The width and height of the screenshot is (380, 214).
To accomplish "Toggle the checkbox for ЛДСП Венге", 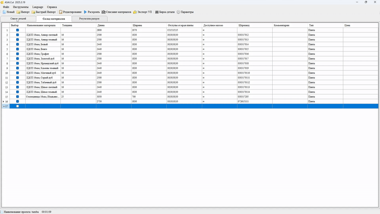I will tap(18, 49).
